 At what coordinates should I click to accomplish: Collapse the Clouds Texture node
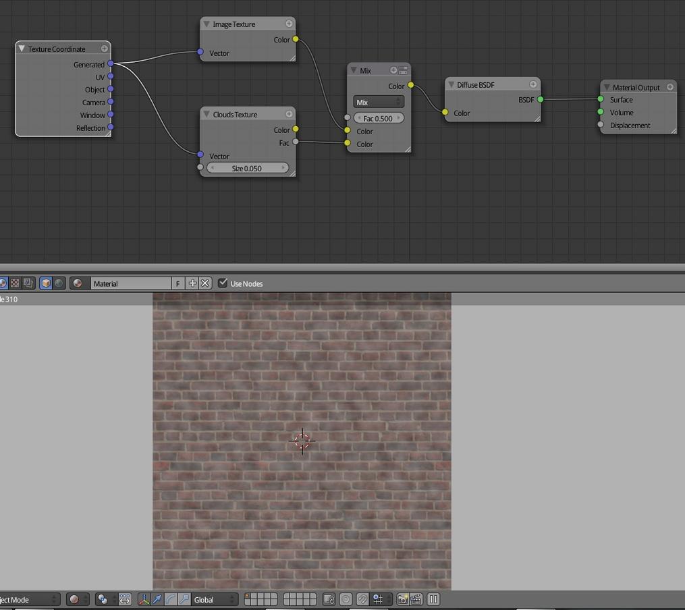point(207,114)
